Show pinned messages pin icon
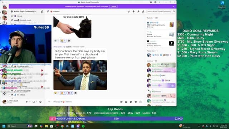Screen dimensions: 229x129 click(x=138, y=11)
